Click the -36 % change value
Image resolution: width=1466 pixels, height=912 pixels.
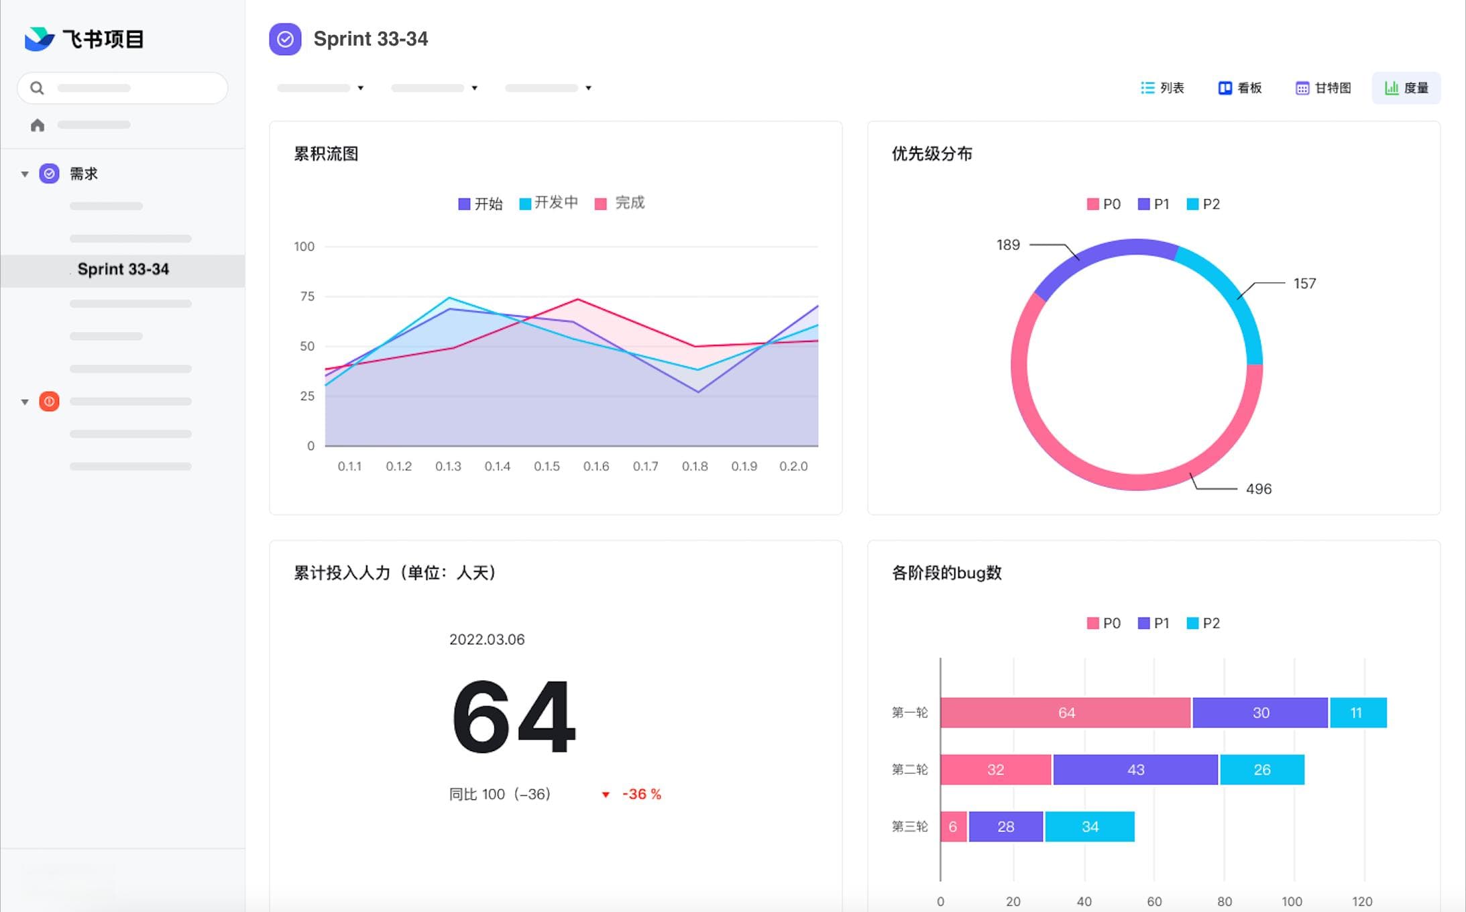642,795
